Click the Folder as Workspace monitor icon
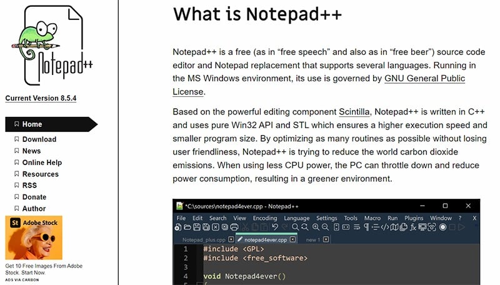 tap(422, 227)
